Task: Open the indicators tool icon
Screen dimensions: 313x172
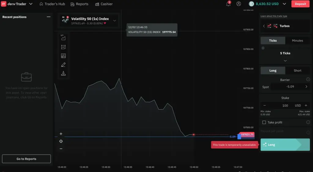Action: pos(63,47)
